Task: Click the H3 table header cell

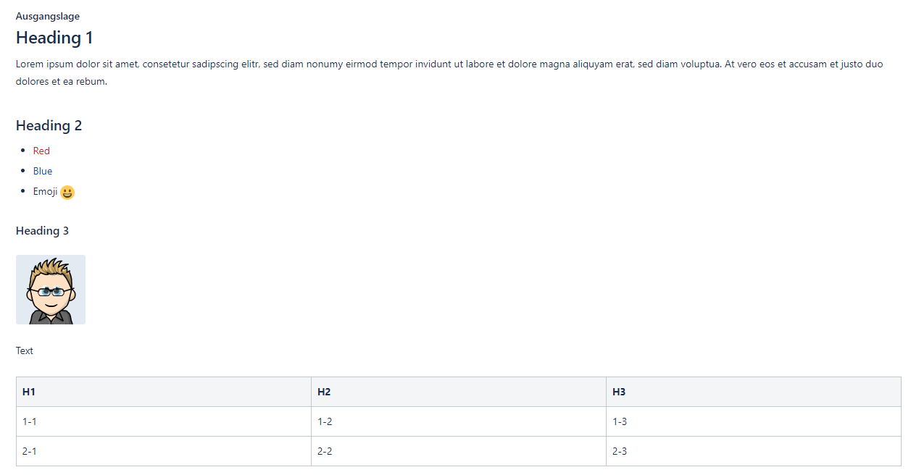Action: point(754,392)
